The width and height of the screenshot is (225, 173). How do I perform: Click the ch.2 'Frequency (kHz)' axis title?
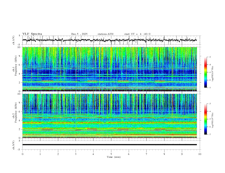coord(16,112)
